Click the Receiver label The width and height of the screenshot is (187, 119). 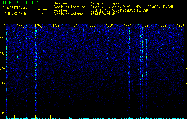60,10
